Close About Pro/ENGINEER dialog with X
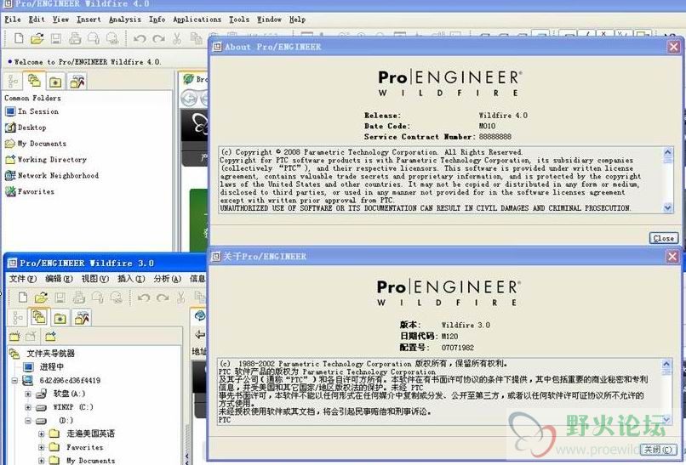This screenshot has height=465, width=686. coord(674,47)
